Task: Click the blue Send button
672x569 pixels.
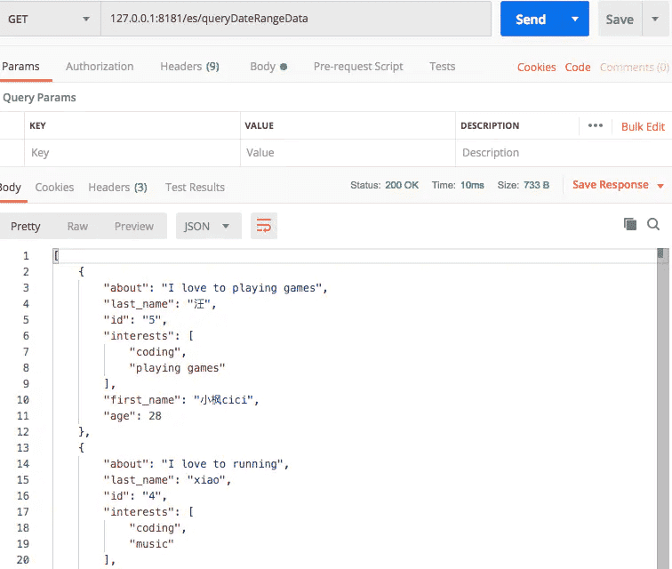Action: (x=532, y=19)
